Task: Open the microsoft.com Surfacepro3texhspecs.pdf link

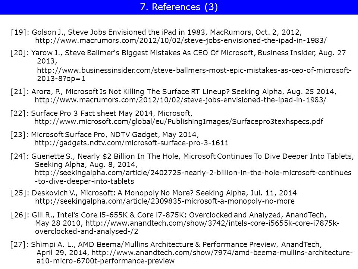Action: pyautogui.click(x=179, y=121)
